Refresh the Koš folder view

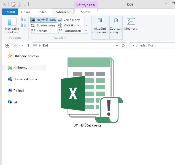click(123, 45)
